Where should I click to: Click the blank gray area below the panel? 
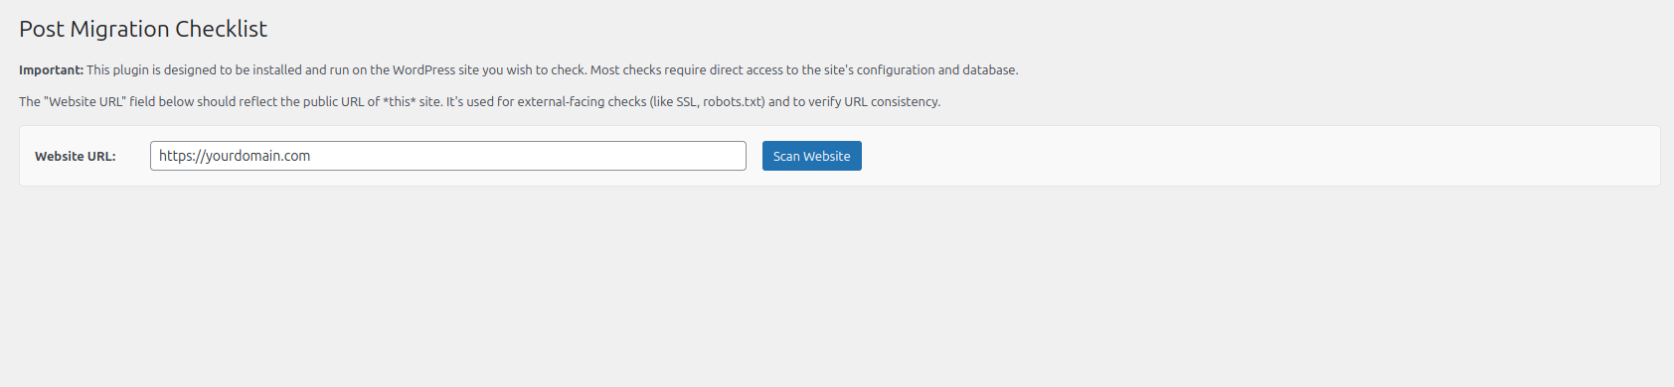[837, 288]
